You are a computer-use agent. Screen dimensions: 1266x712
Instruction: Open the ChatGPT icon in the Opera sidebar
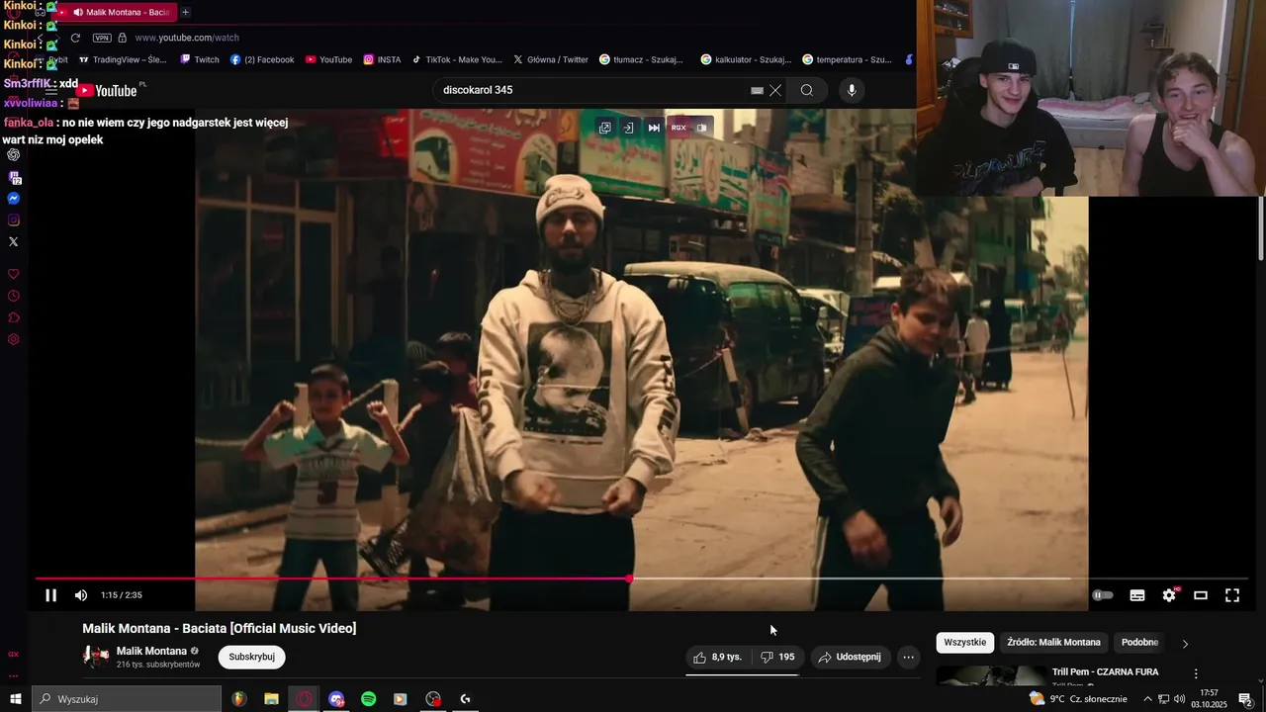[14, 155]
